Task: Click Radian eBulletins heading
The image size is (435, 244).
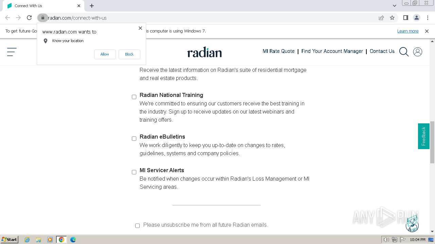Action: 162,137
